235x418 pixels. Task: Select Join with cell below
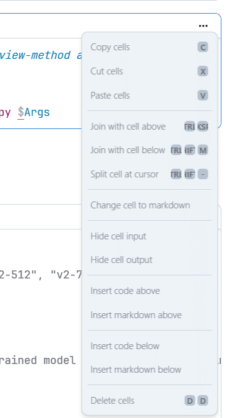coord(150,150)
